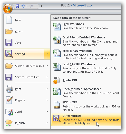Click the Prepare checklist pencil icon

coord(9,100)
